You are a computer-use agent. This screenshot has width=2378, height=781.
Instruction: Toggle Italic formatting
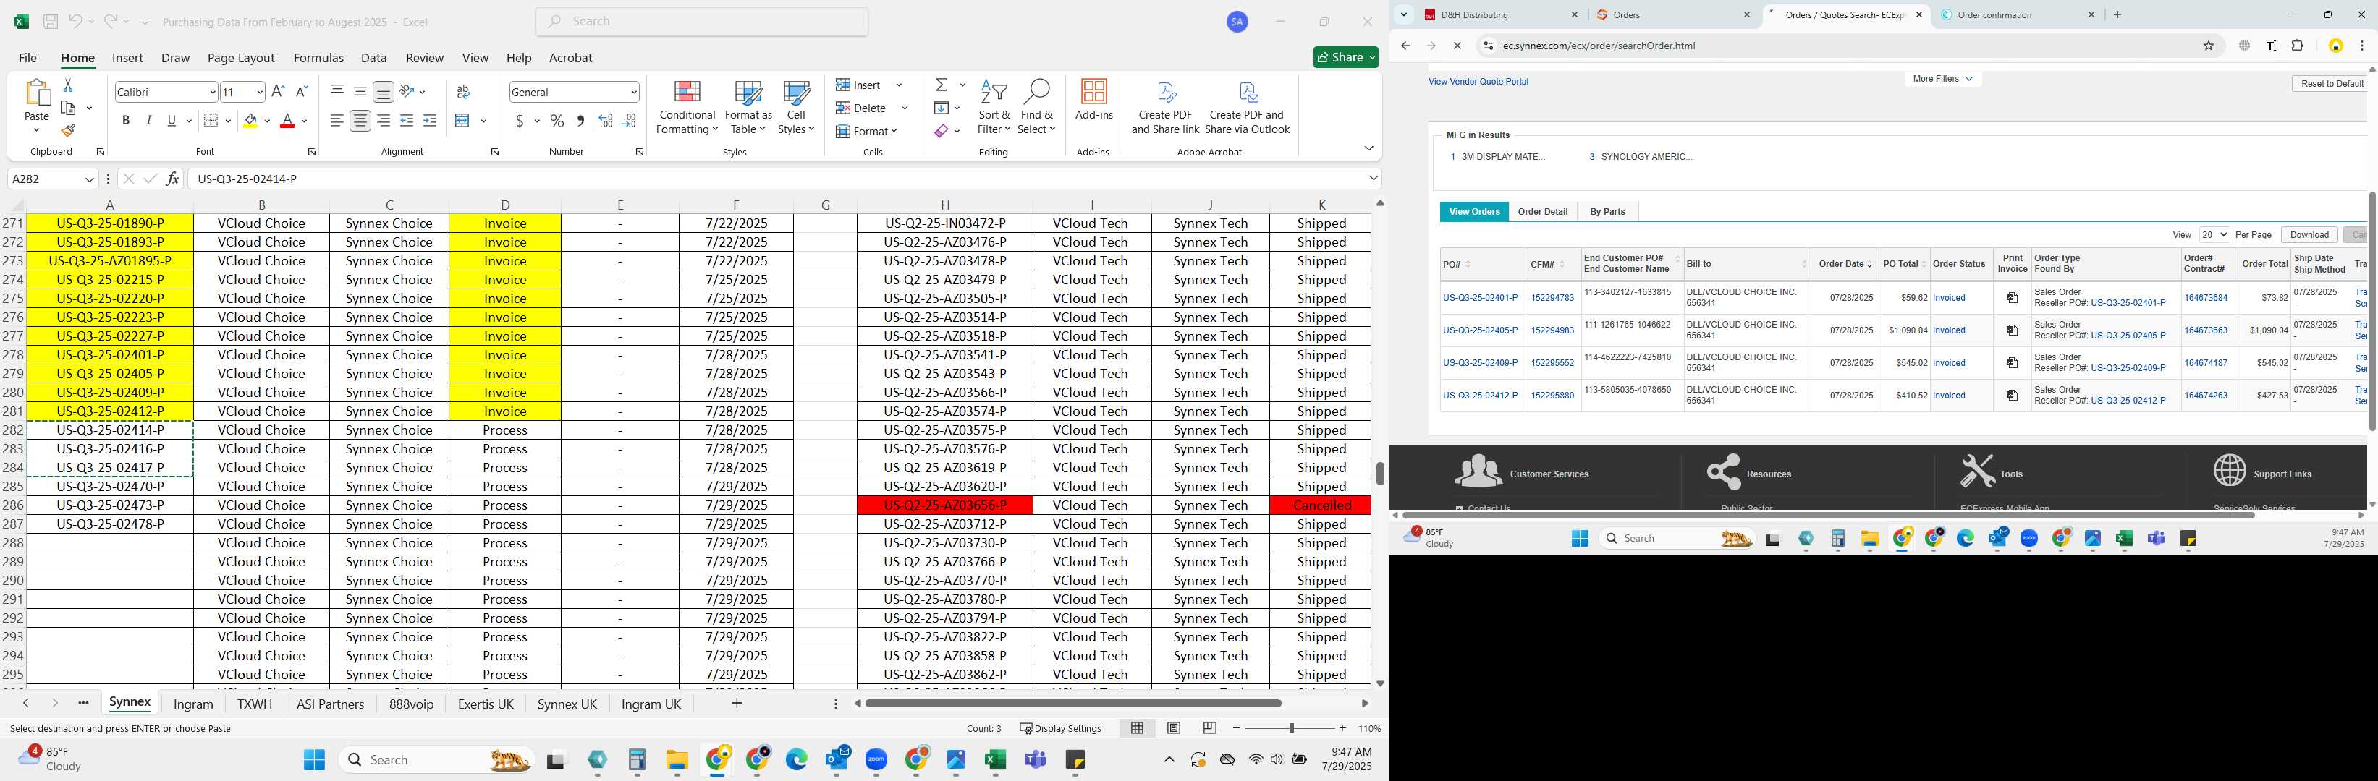tap(148, 121)
